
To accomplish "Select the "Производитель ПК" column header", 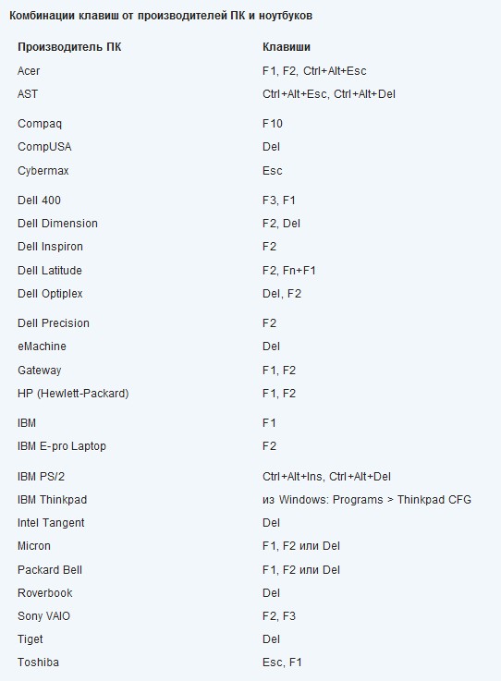I will pos(69,47).
